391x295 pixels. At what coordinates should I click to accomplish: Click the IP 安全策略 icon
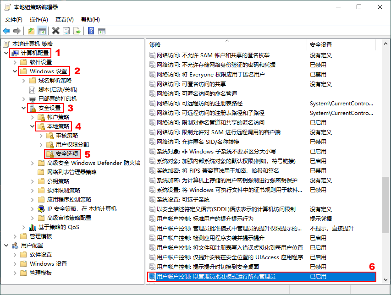(41, 209)
